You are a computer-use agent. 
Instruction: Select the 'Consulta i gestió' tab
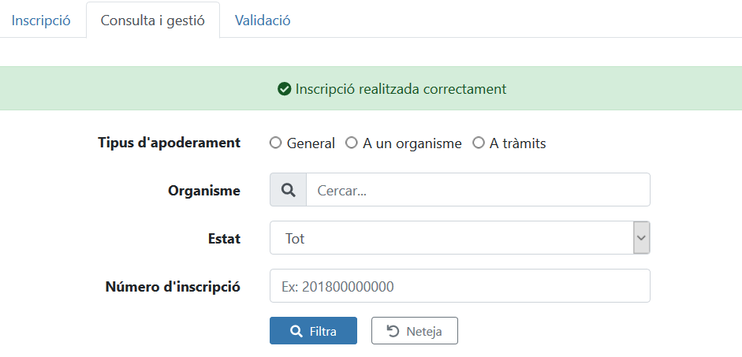click(x=153, y=20)
